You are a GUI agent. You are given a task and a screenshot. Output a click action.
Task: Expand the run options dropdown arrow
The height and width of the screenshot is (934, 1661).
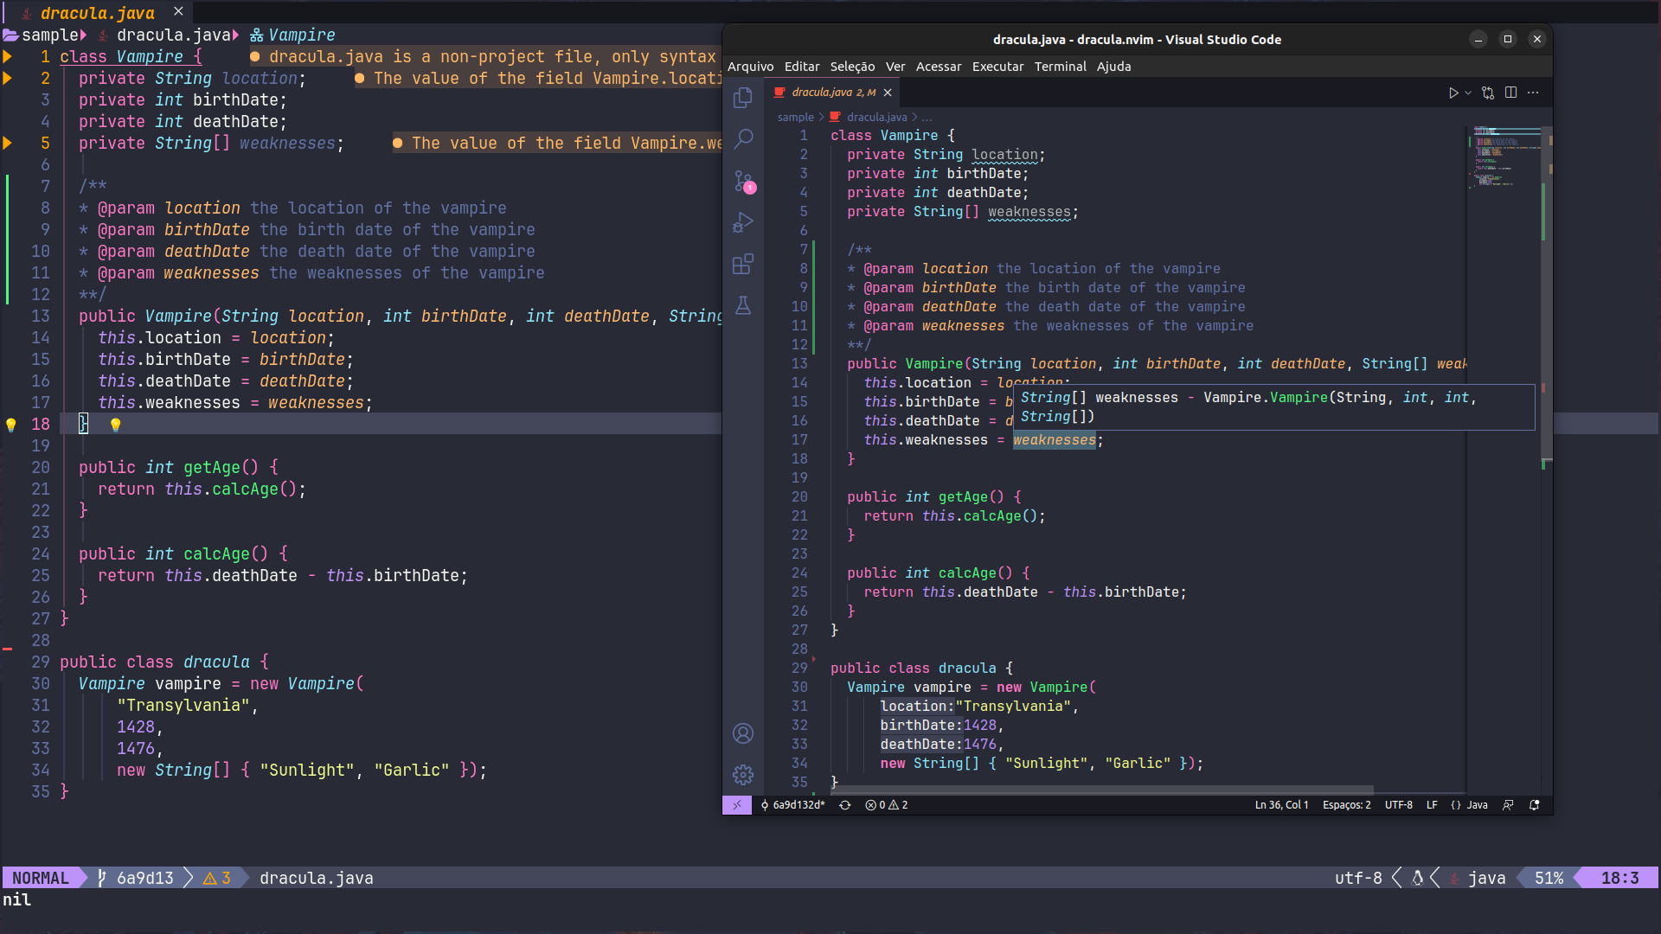click(x=1468, y=93)
